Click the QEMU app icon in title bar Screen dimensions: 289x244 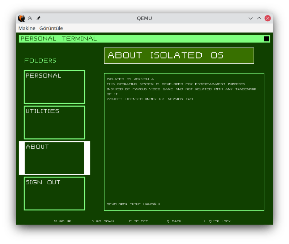coord(21,18)
